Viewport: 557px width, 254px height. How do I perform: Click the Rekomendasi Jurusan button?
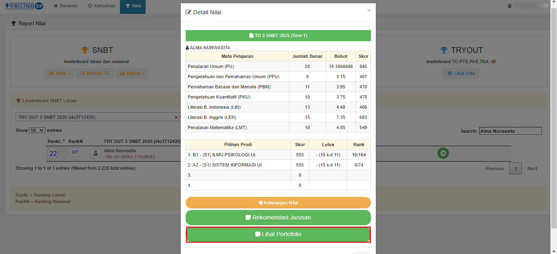pyautogui.click(x=278, y=217)
